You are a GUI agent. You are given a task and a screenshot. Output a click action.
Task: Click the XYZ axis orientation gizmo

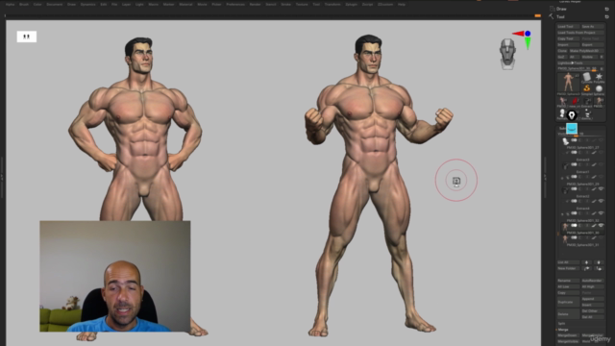(524, 39)
